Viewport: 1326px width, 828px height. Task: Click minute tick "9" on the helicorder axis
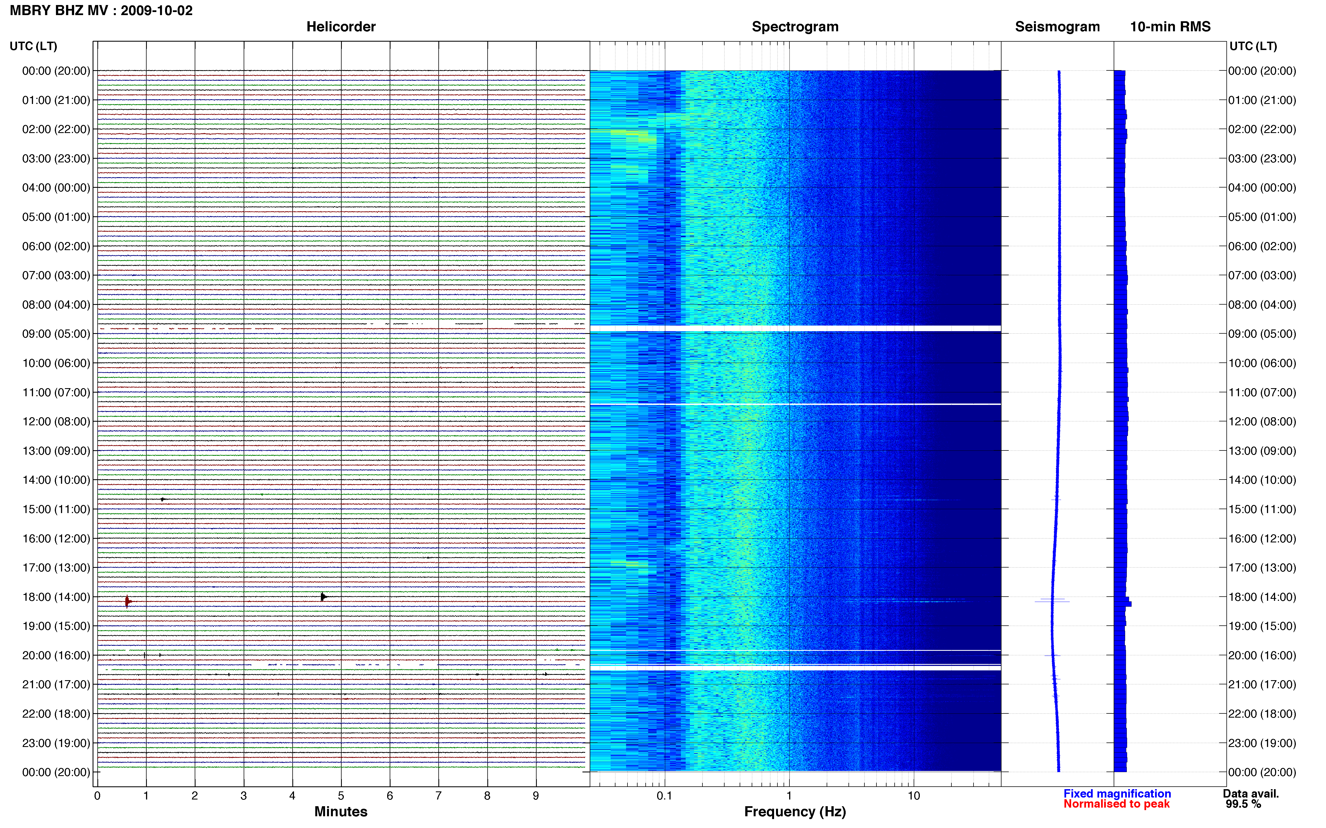535,796
